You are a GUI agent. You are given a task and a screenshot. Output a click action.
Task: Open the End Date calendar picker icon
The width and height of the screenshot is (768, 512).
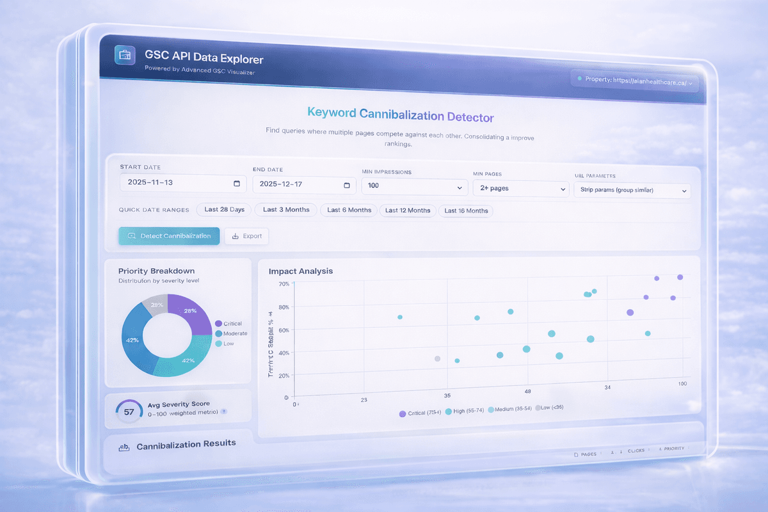point(347,185)
